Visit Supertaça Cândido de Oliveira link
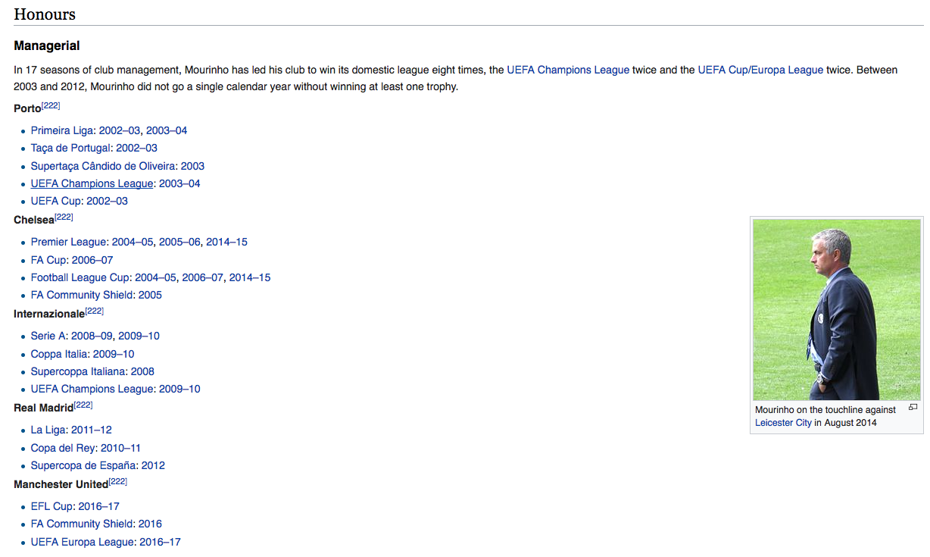Image resolution: width=930 pixels, height=557 pixels. click(x=104, y=166)
